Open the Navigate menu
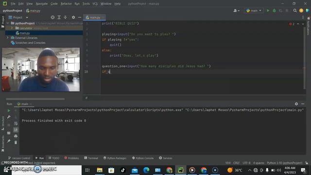This screenshot has height=175, width=311. coord(42,4)
